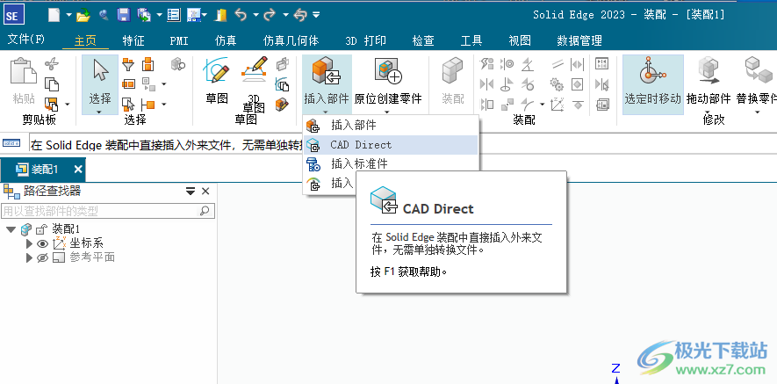This screenshot has height=384, width=777.
Task: Expand the 参考平面 tree node
Action: pos(29,257)
